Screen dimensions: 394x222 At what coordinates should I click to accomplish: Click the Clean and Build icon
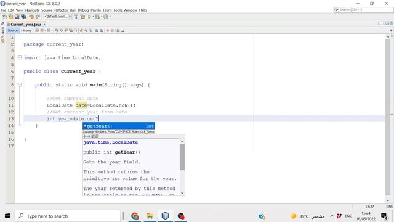tap(82, 17)
